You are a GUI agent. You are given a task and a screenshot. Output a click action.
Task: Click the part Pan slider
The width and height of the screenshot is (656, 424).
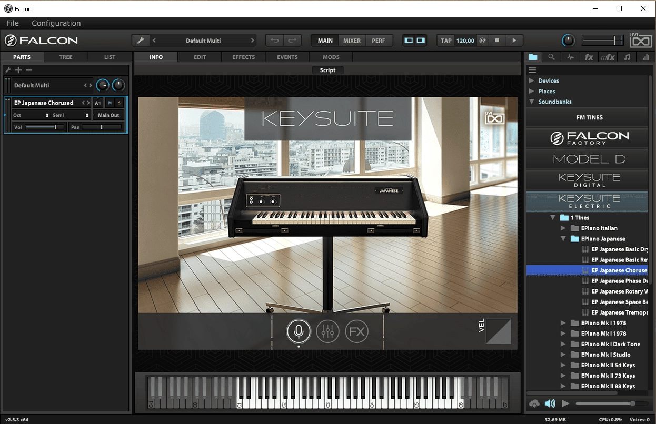point(102,127)
